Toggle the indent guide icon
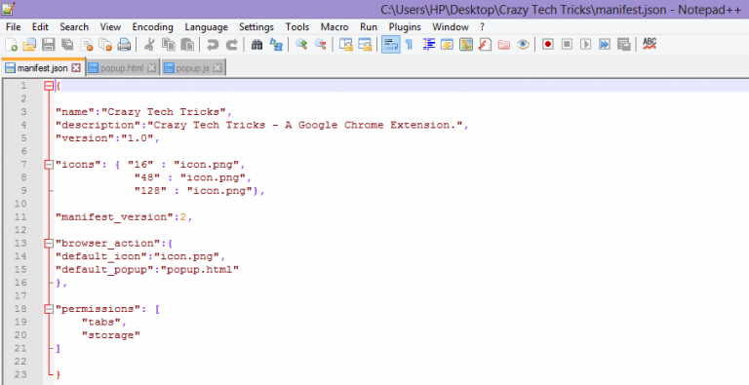The image size is (749, 385). tap(428, 45)
